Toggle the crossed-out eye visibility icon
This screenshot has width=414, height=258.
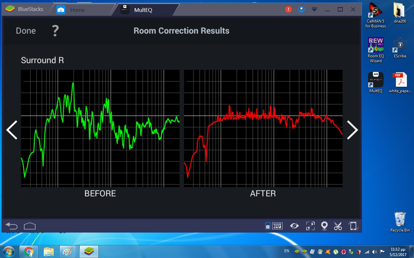pyautogui.click(x=294, y=226)
